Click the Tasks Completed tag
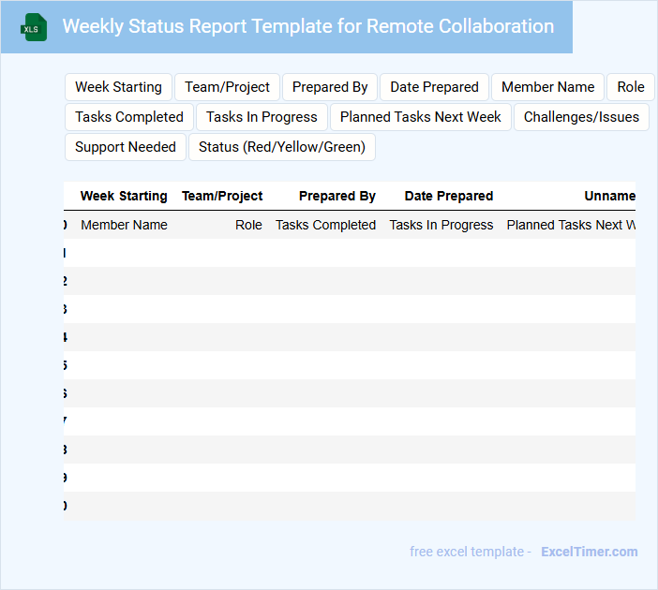 129,117
